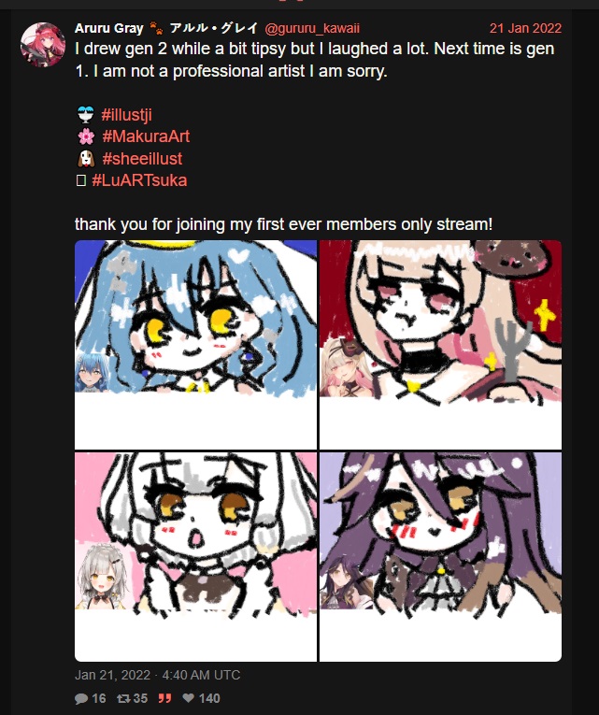Screen dimensions: 599x715
Task: Follow the #sheeillust hashtag link
Action: (142, 159)
